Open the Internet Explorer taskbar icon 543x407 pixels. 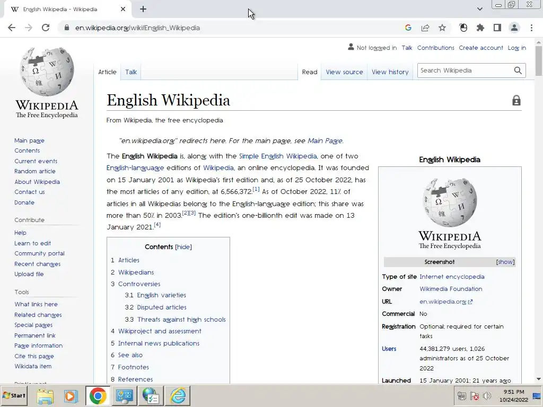tap(178, 396)
